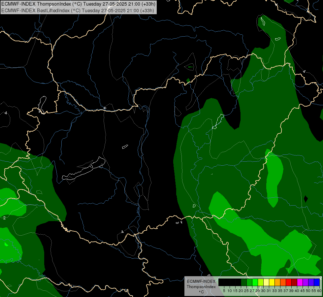
Task: Select the indigo legend swatch at 50-55
Action: click(311, 282)
